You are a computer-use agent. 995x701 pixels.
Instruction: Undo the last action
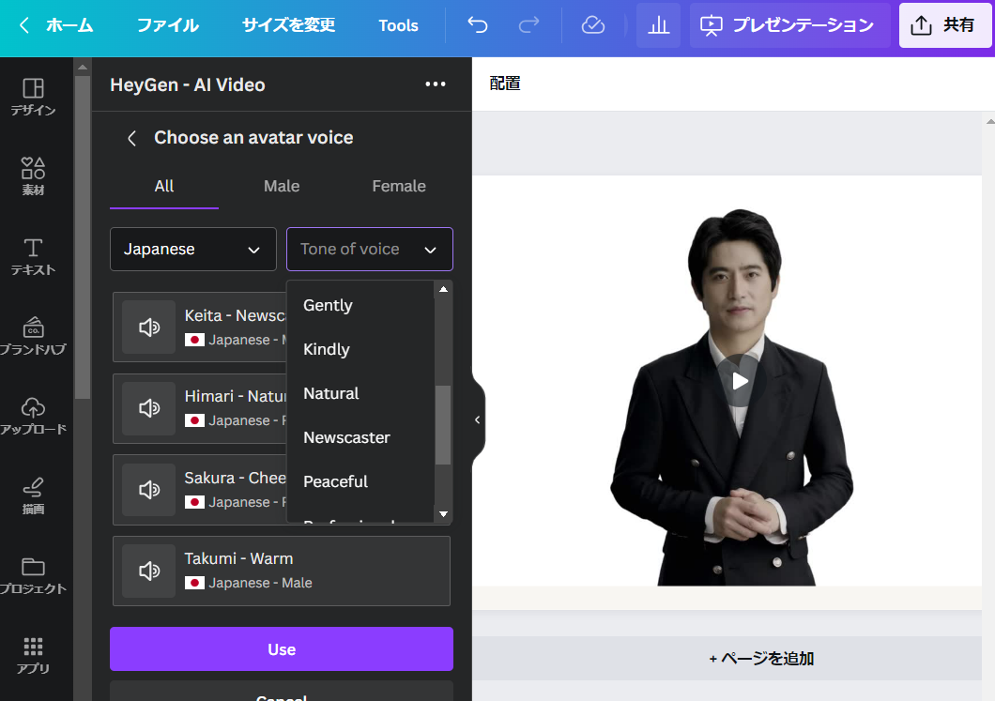click(x=477, y=25)
